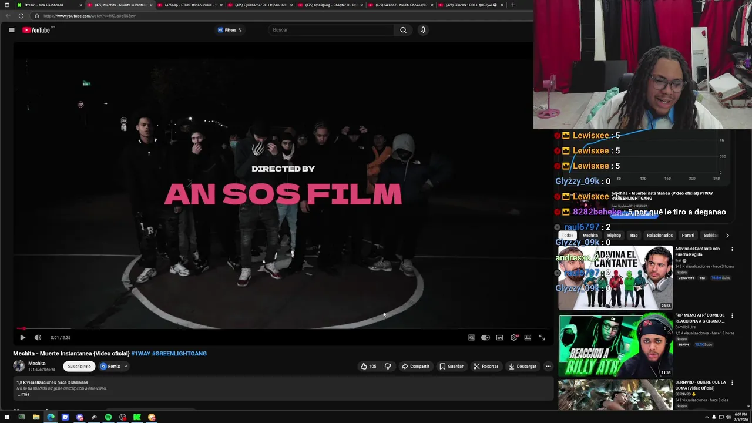The width and height of the screenshot is (752, 423).
Task: Show more filter chips with right chevron
Action: click(727, 236)
